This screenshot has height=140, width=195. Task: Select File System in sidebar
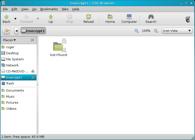coord(19,59)
